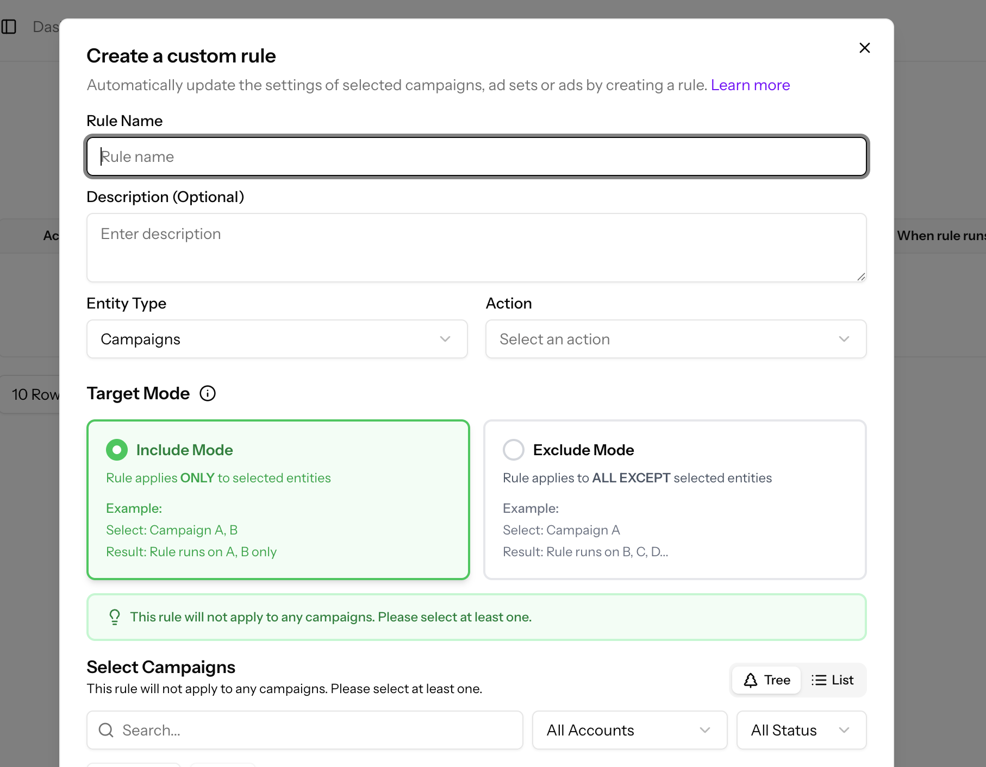Open the Target Mode info tooltip
This screenshot has width=986, height=767.
tap(208, 393)
